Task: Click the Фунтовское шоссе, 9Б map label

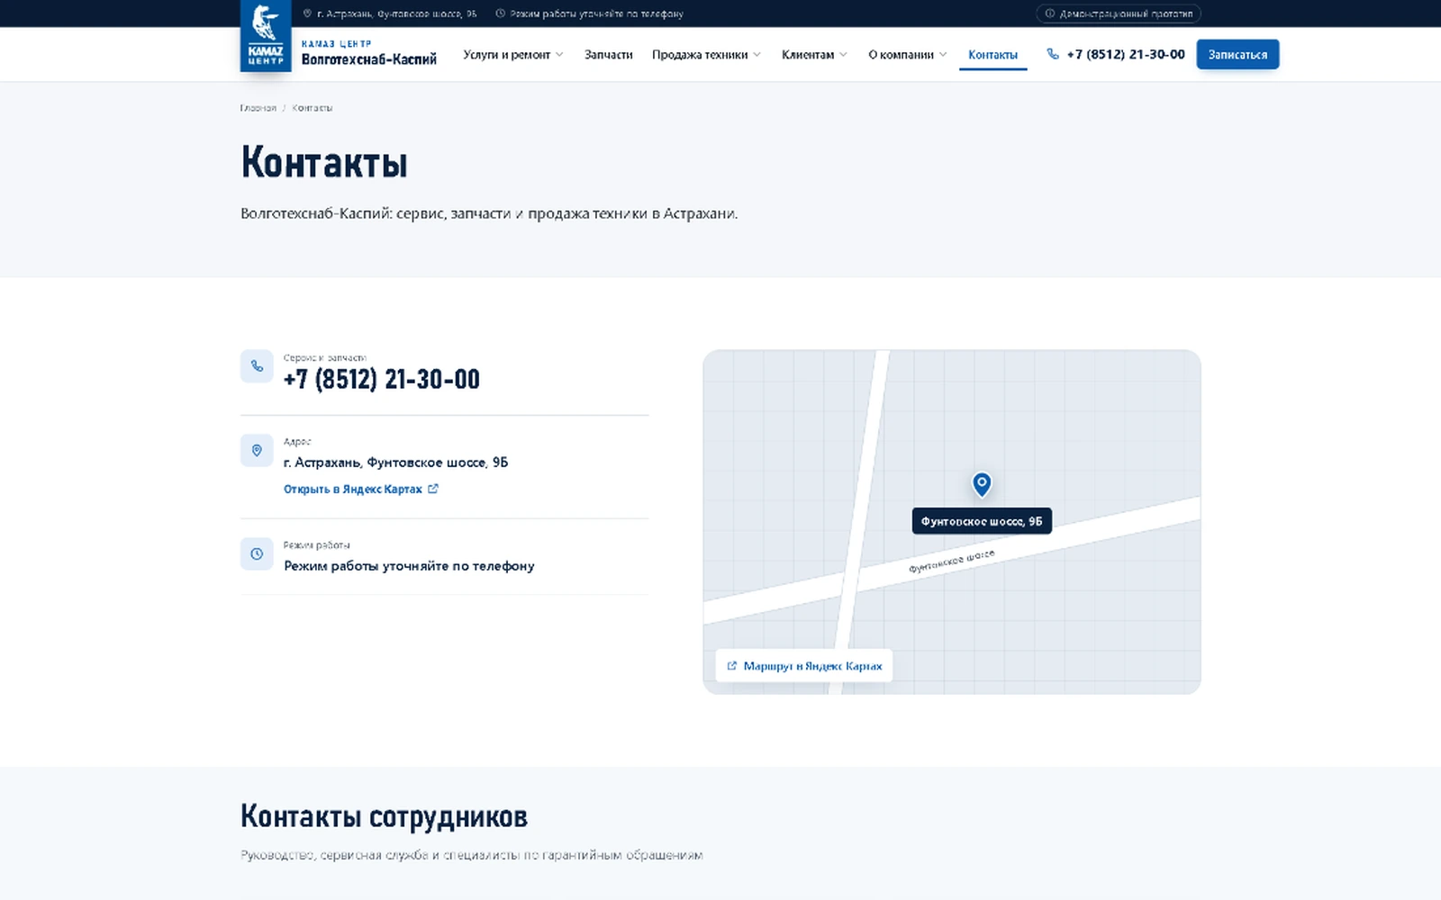Action: [982, 521]
